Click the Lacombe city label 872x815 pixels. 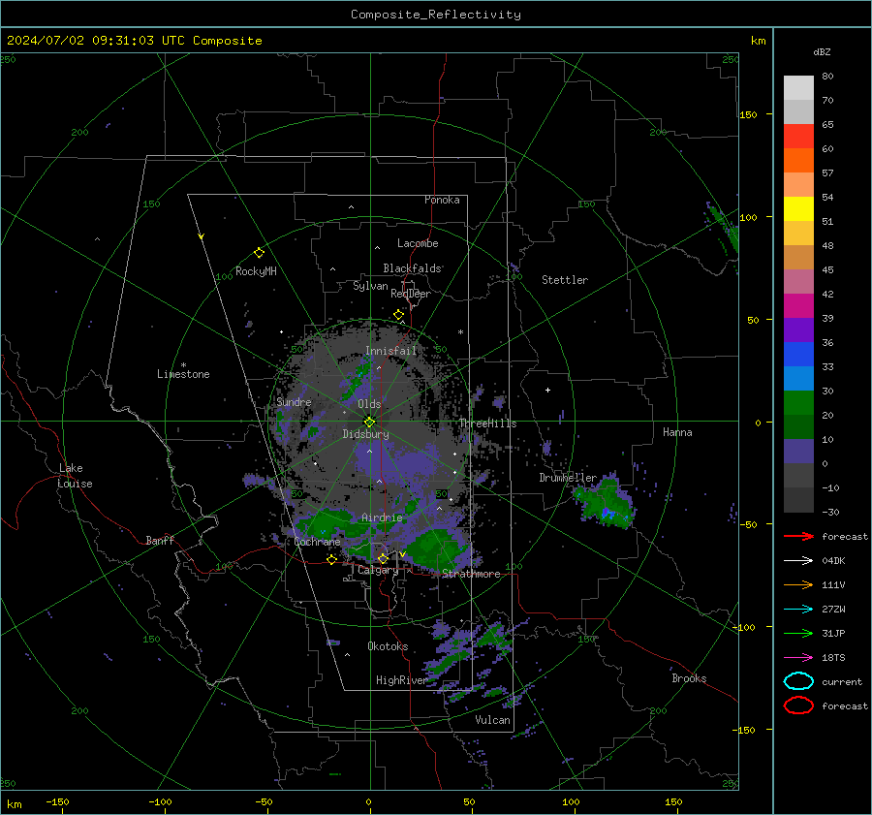418,243
